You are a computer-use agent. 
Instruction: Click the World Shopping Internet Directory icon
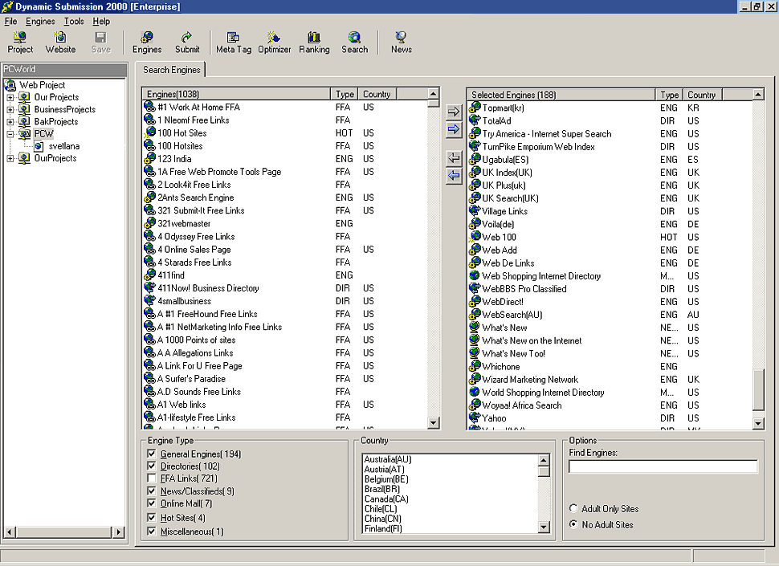pyautogui.click(x=475, y=392)
